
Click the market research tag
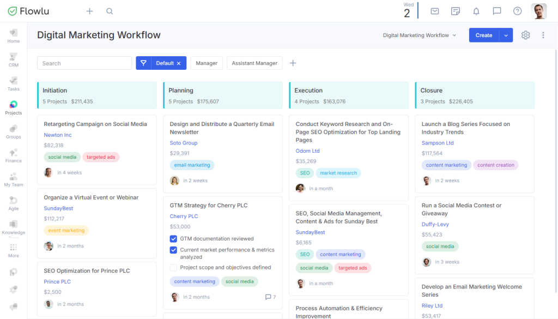[x=338, y=173]
